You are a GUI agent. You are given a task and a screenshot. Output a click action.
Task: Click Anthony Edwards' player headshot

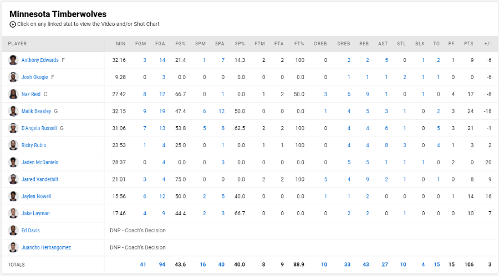(x=13, y=60)
